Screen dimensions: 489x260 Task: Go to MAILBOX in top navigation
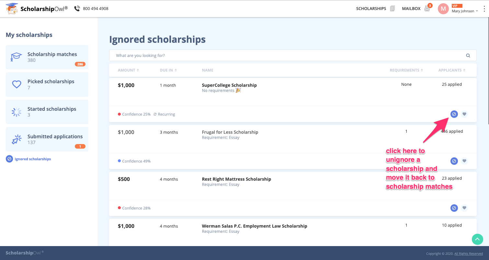(411, 9)
